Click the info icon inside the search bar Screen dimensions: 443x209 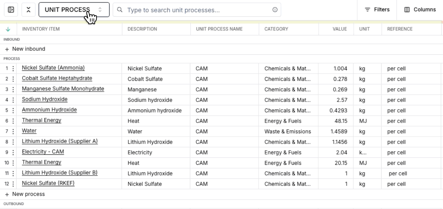275,10
